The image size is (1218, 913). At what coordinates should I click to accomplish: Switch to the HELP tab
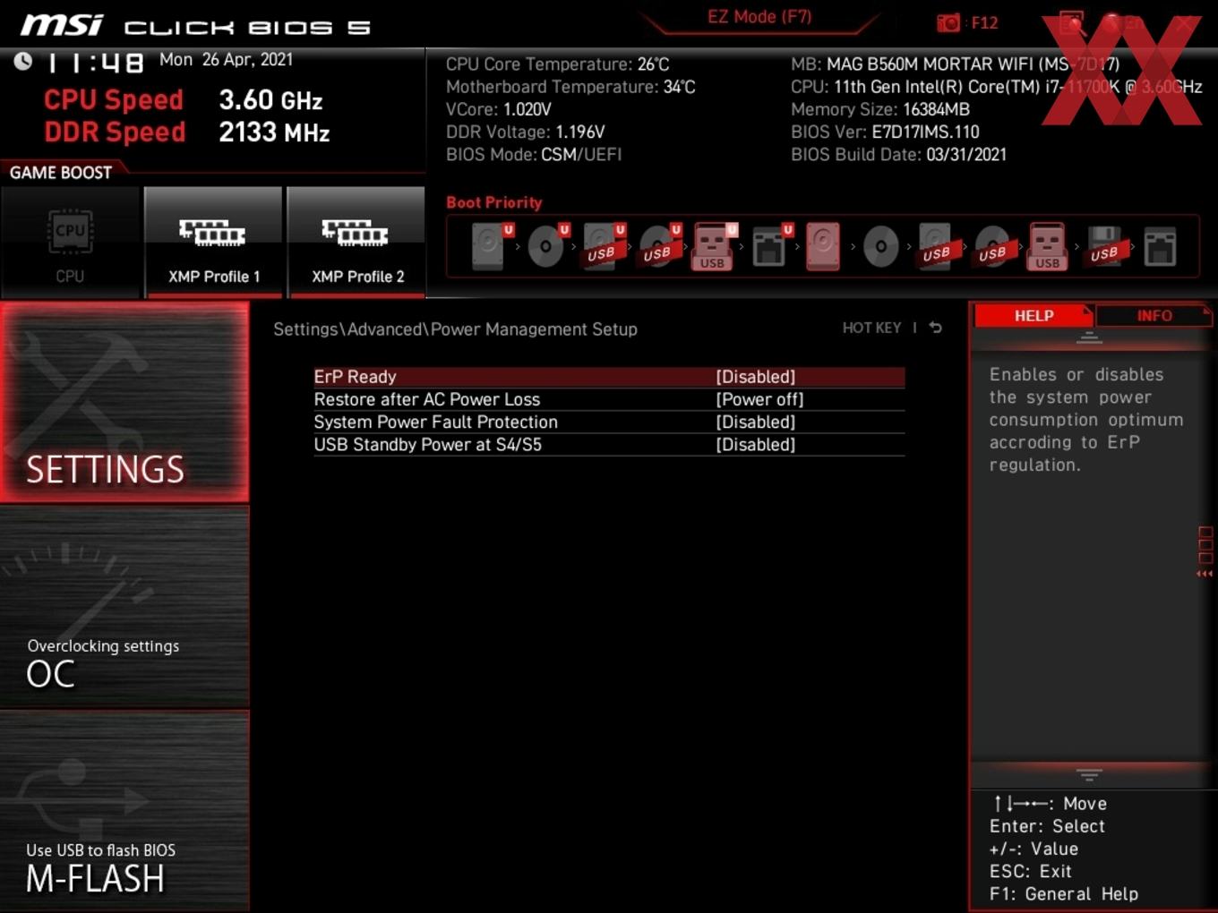[x=1034, y=316]
